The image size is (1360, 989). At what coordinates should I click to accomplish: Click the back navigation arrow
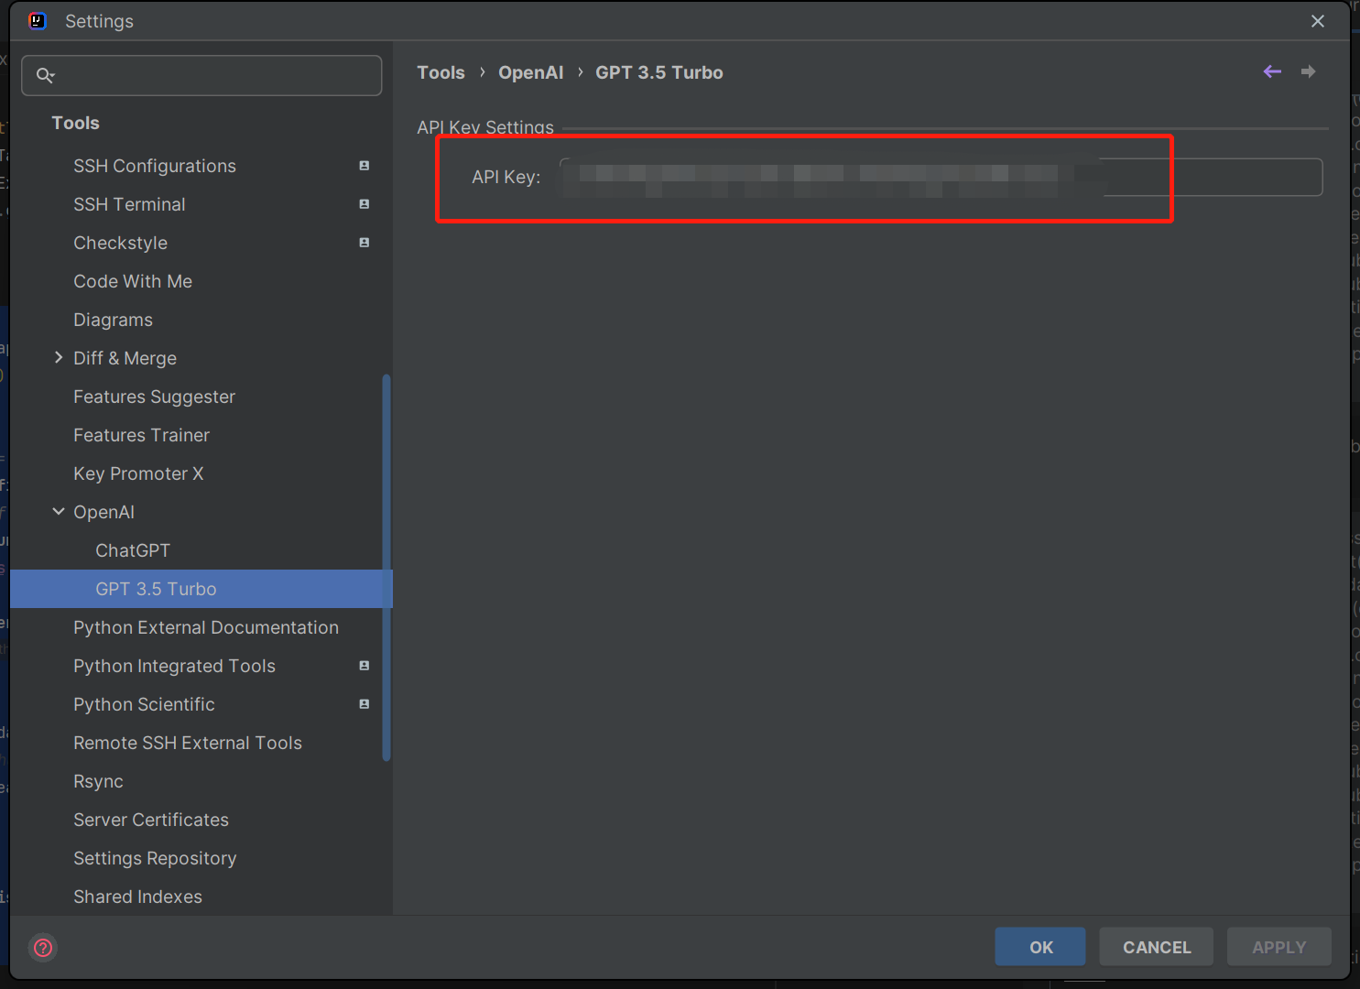1272,71
